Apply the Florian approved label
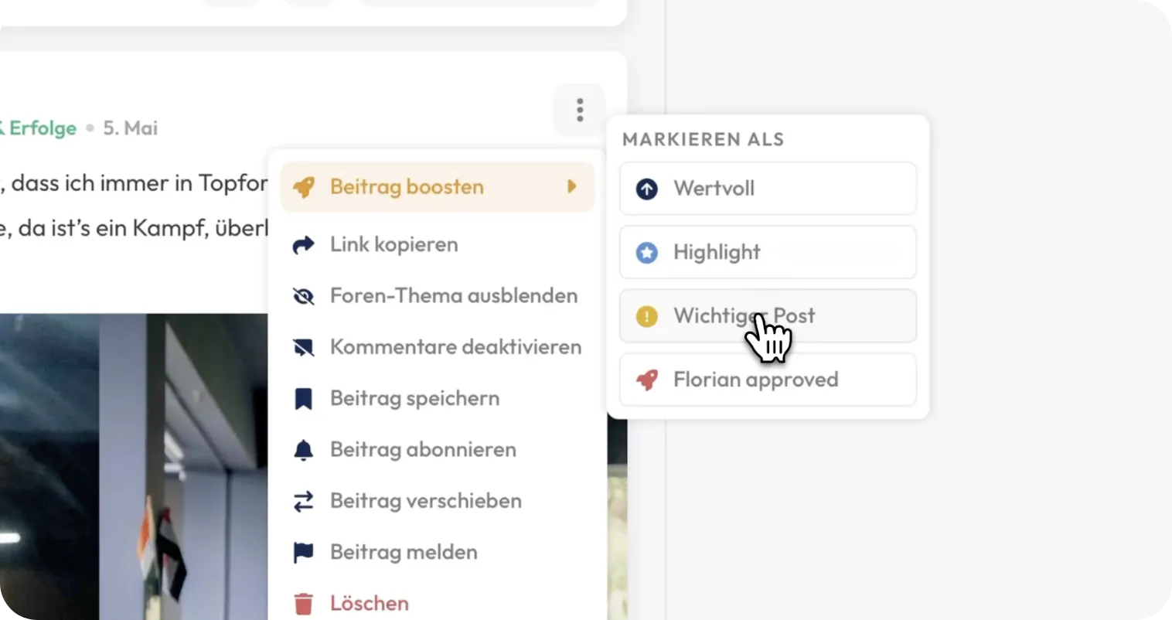 pos(768,380)
